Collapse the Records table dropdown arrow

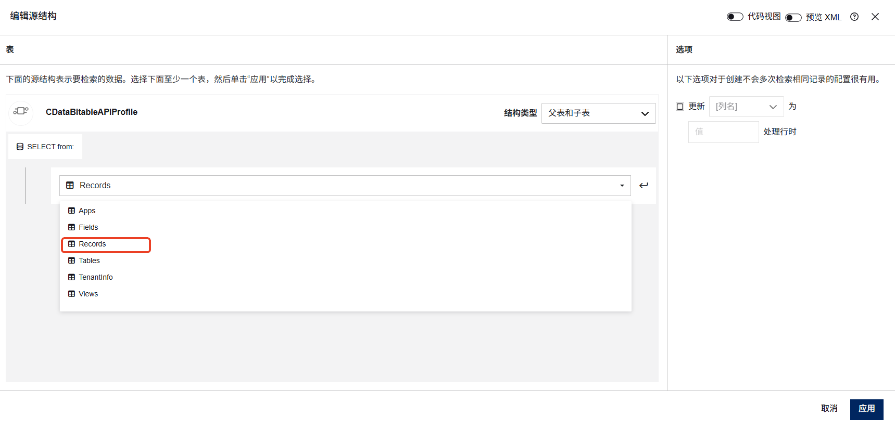622,186
